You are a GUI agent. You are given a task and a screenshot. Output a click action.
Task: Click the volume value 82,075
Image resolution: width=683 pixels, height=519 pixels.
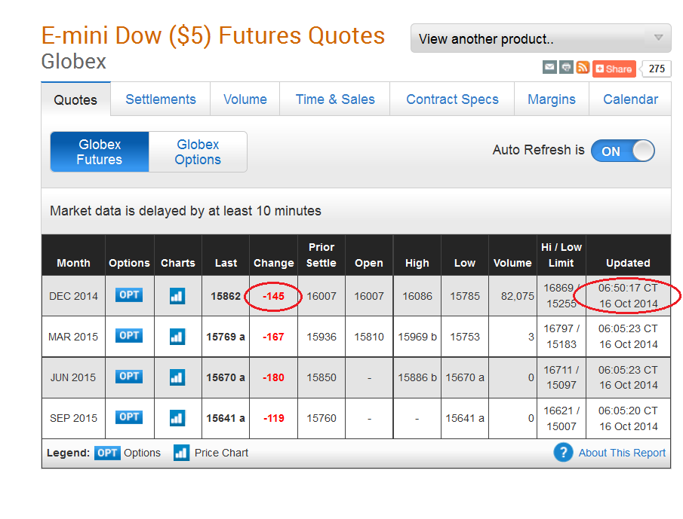(518, 296)
